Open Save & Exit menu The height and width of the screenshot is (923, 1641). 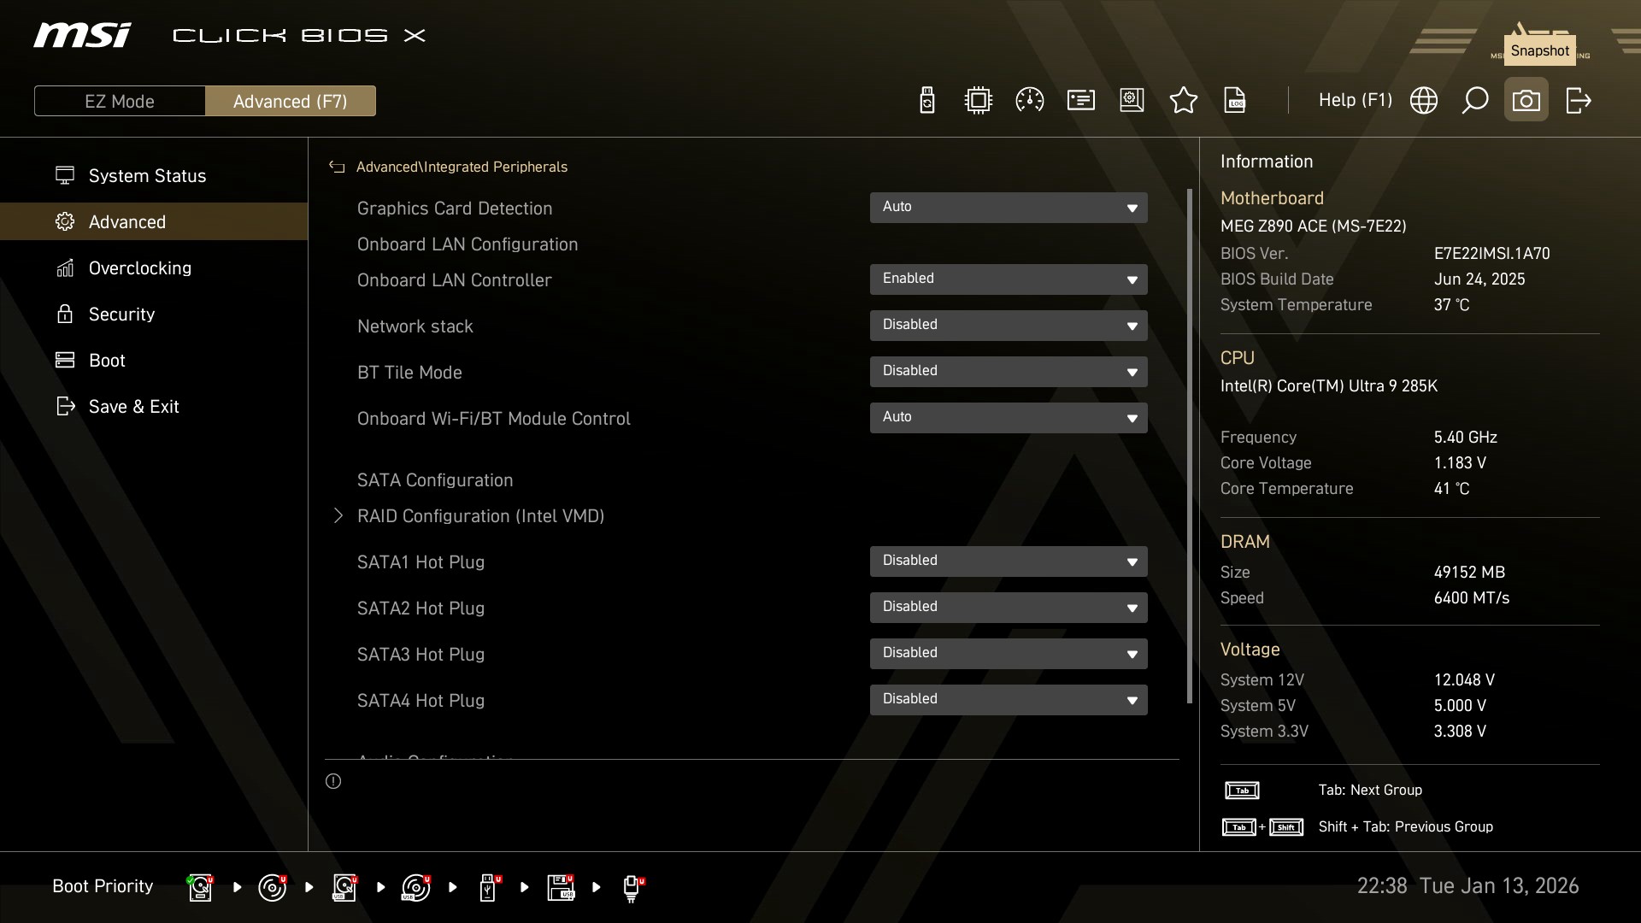click(133, 407)
